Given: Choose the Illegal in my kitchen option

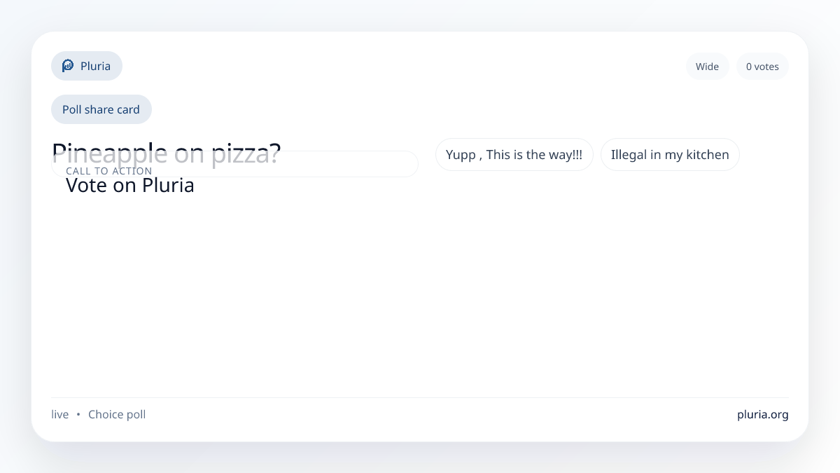Looking at the screenshot, I should tap(670, 154).
